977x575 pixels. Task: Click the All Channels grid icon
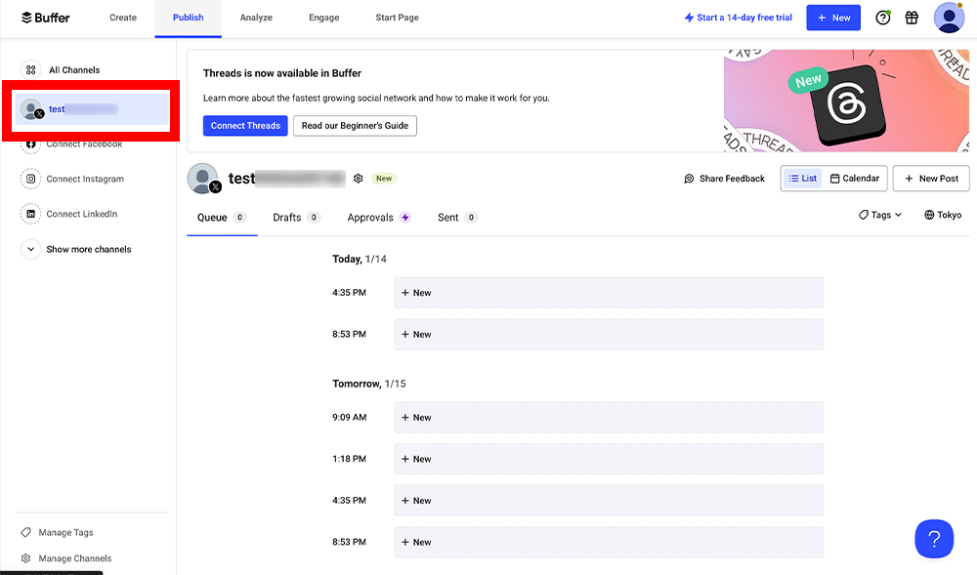[30, 69]
